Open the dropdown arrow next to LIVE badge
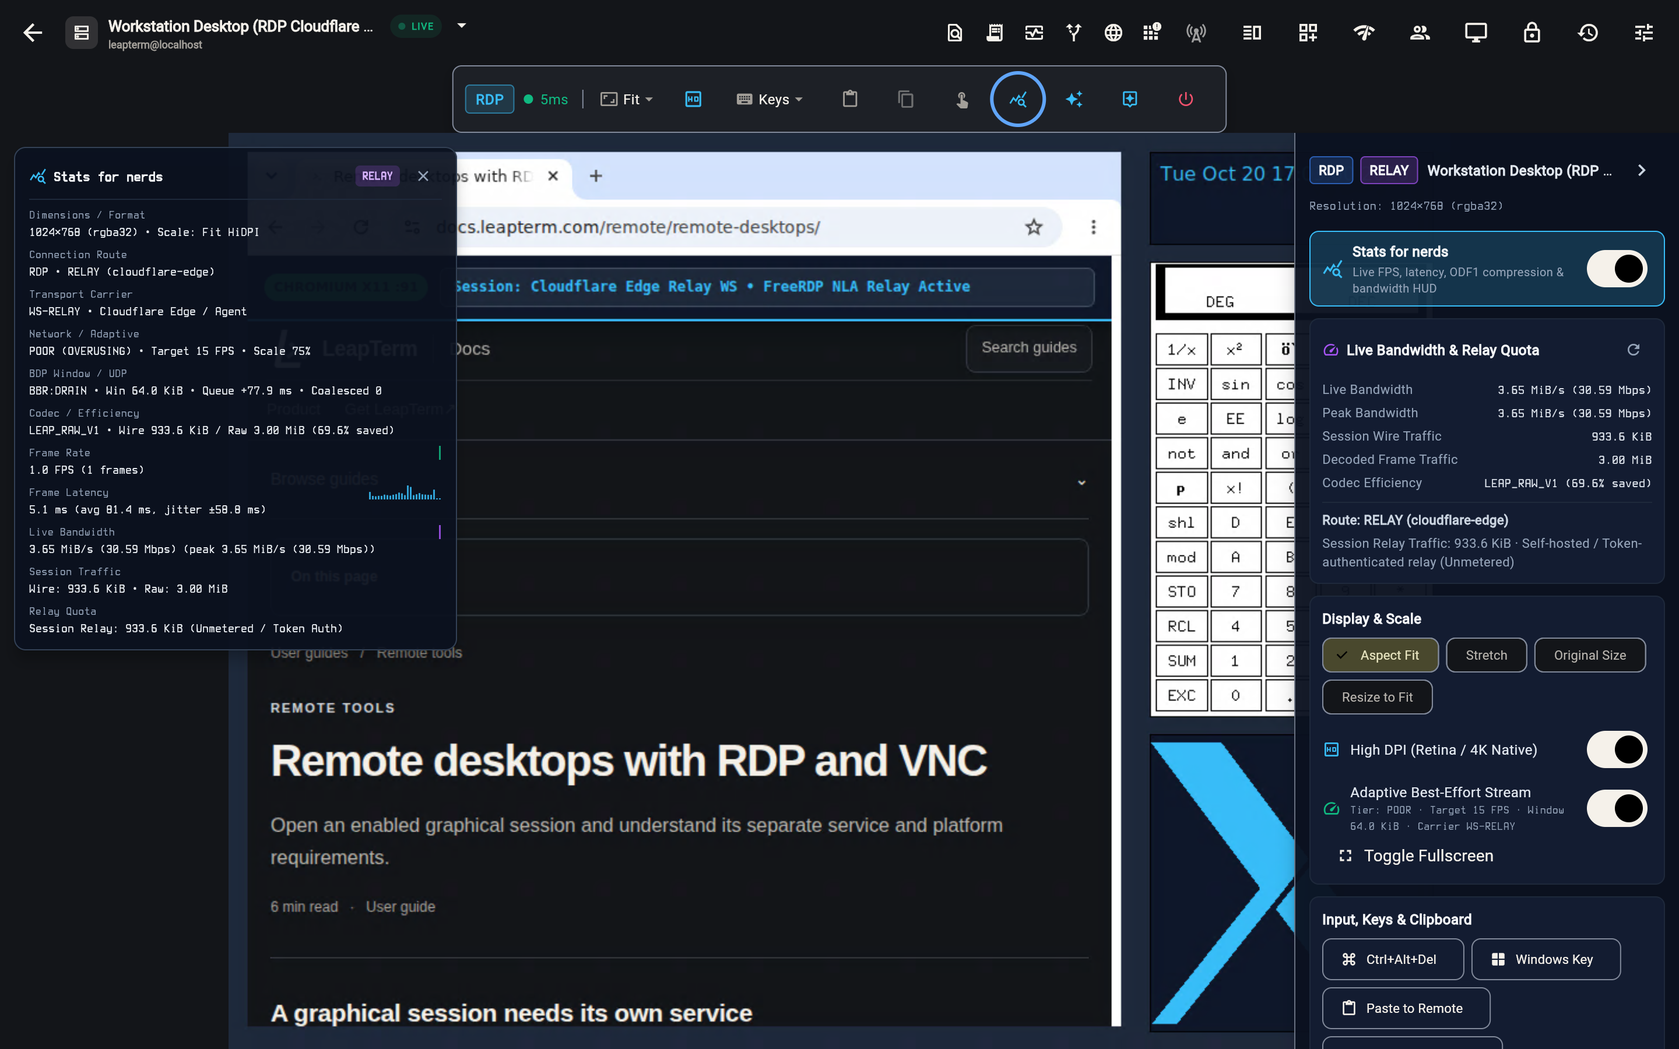 tap(461, 26)
